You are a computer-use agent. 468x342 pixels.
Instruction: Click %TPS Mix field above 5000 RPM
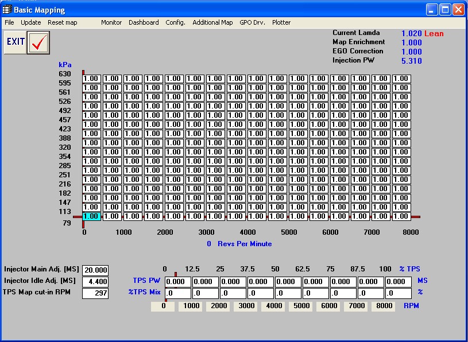(x=315, y=293)
